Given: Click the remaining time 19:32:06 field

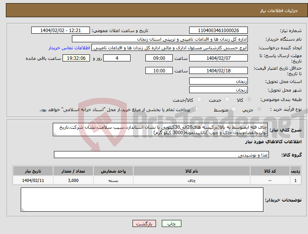Looking at the screenshot, I should coord(76,58).
